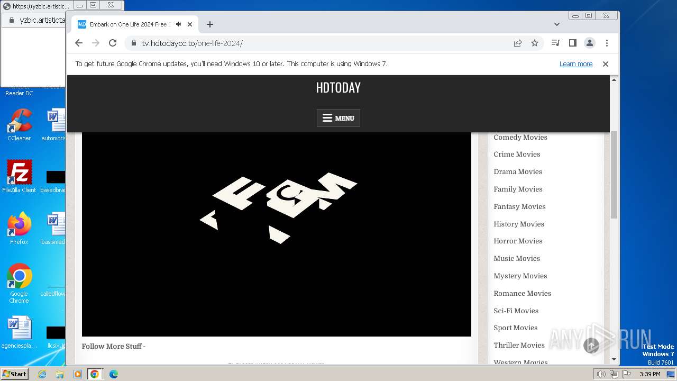Open Crime Movies category
The height and width of the screenshot is (381, 677).
(517, 155)
